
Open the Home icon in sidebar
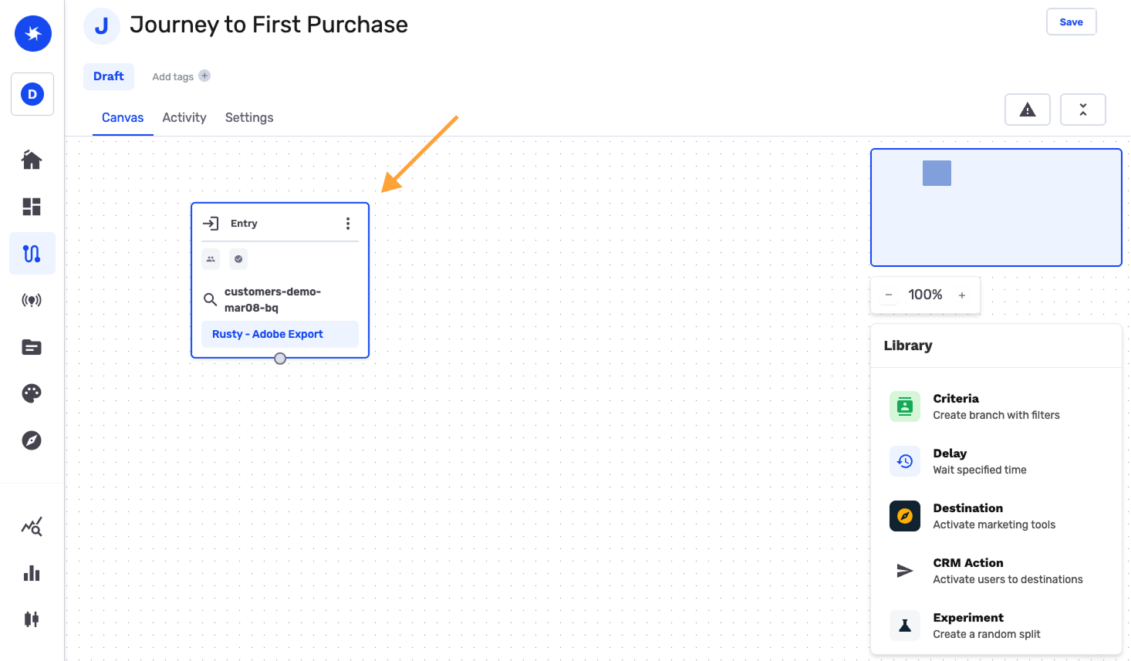[x=32, y=160]
